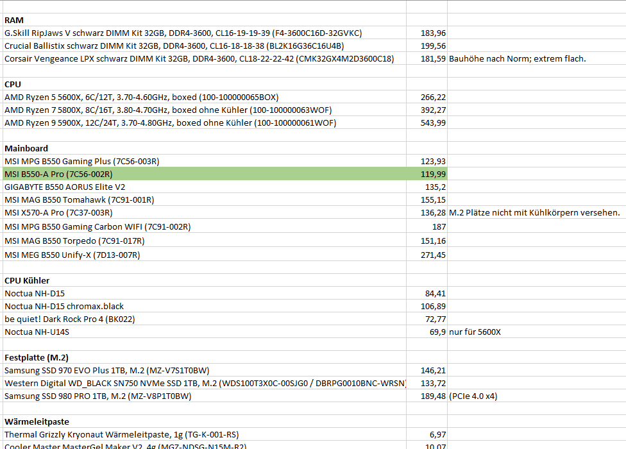Select Samsung SSD 980 PRO cell
Screen dimensions: 626x449
pyautogui.click(x=205, y=396)
